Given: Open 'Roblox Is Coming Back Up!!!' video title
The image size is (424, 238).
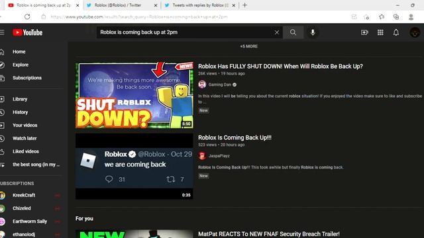Looking at the screenshot, I should (235, 138).
